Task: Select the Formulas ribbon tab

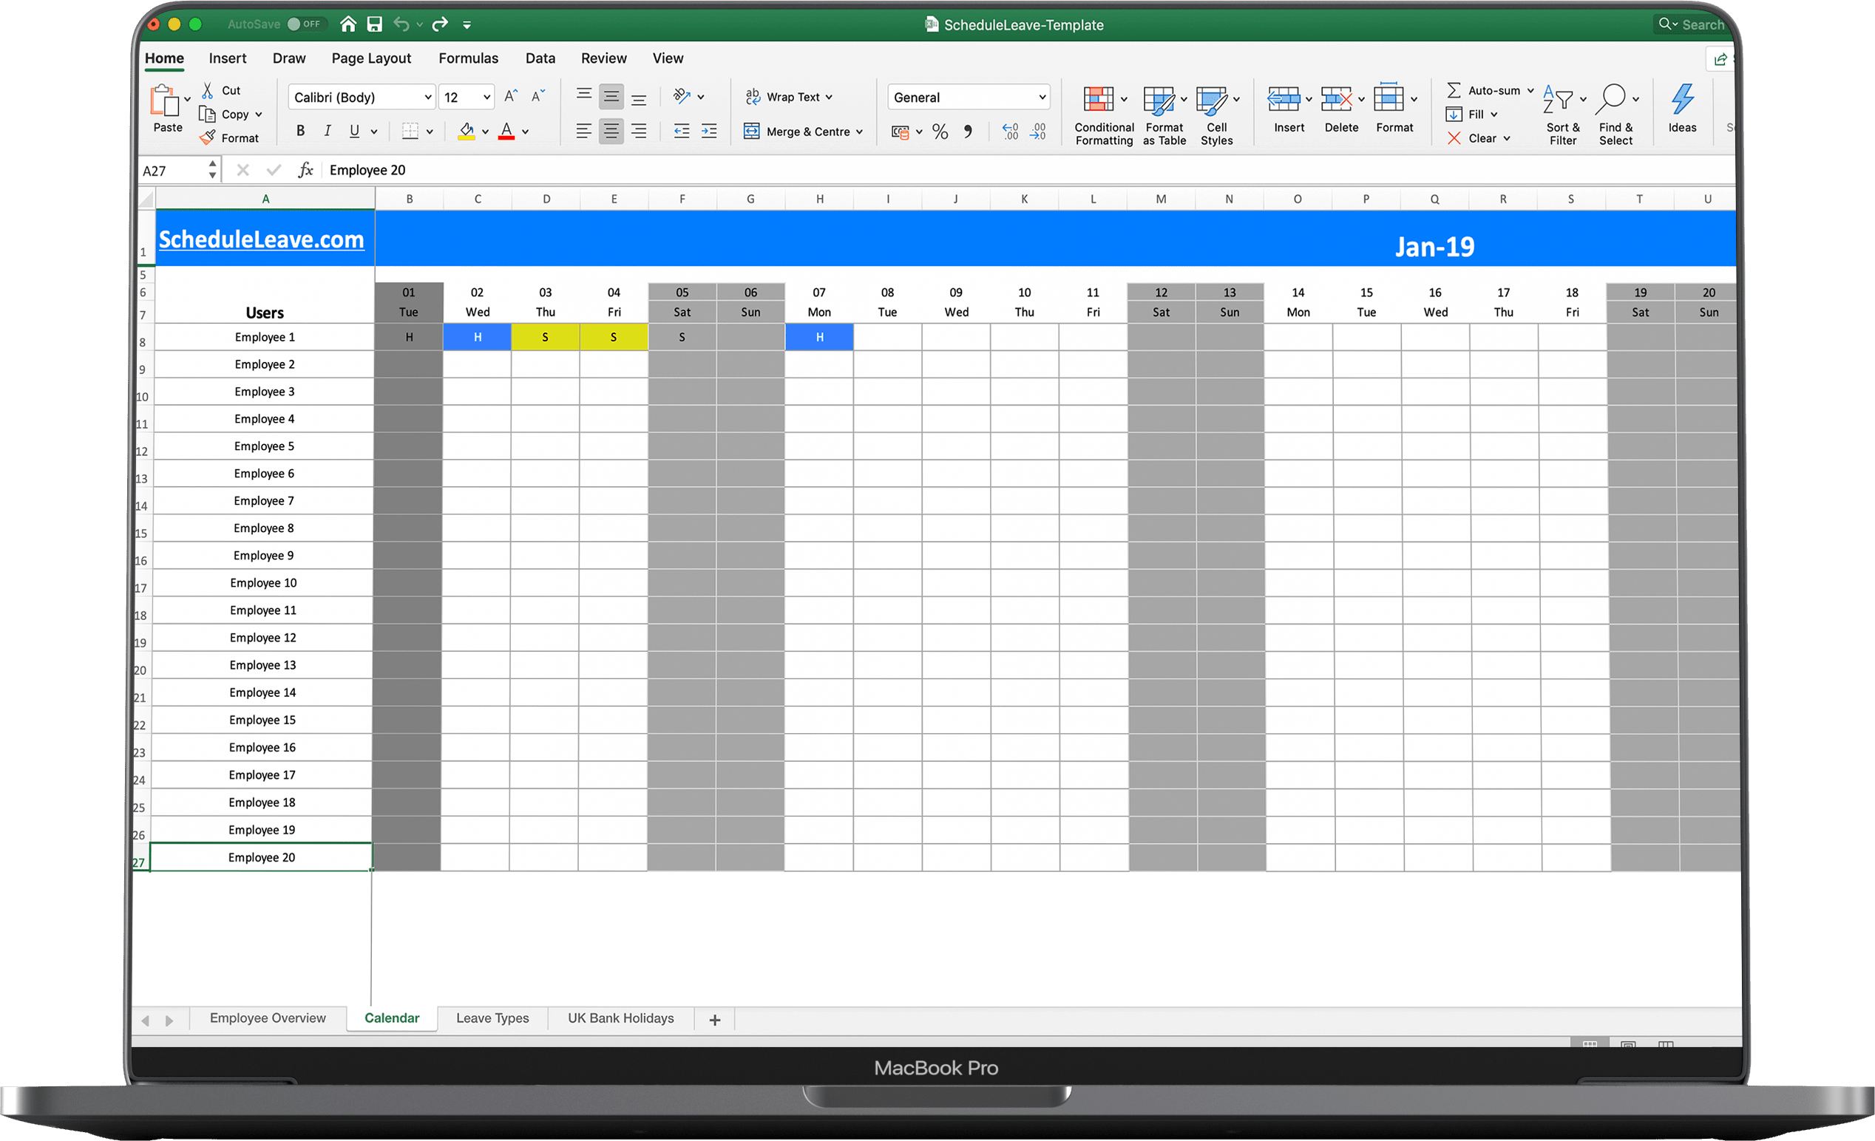Action: (466, 58)
